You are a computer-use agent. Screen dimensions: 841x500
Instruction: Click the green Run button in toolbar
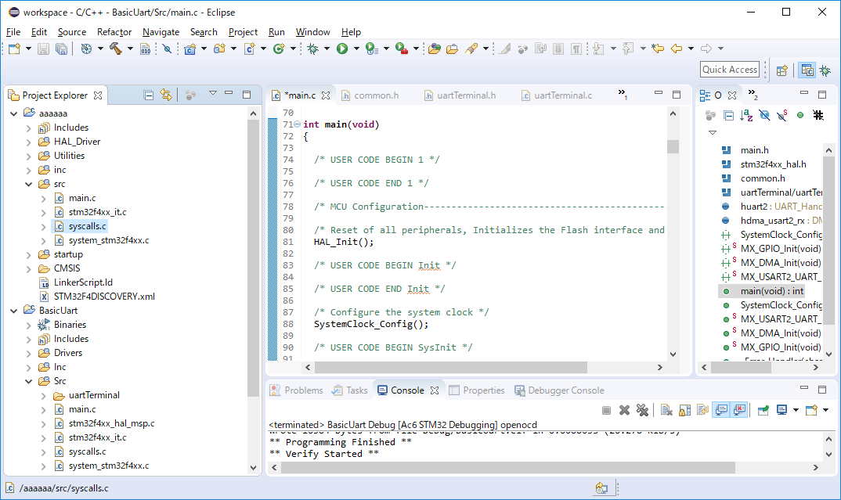(342, 49)
